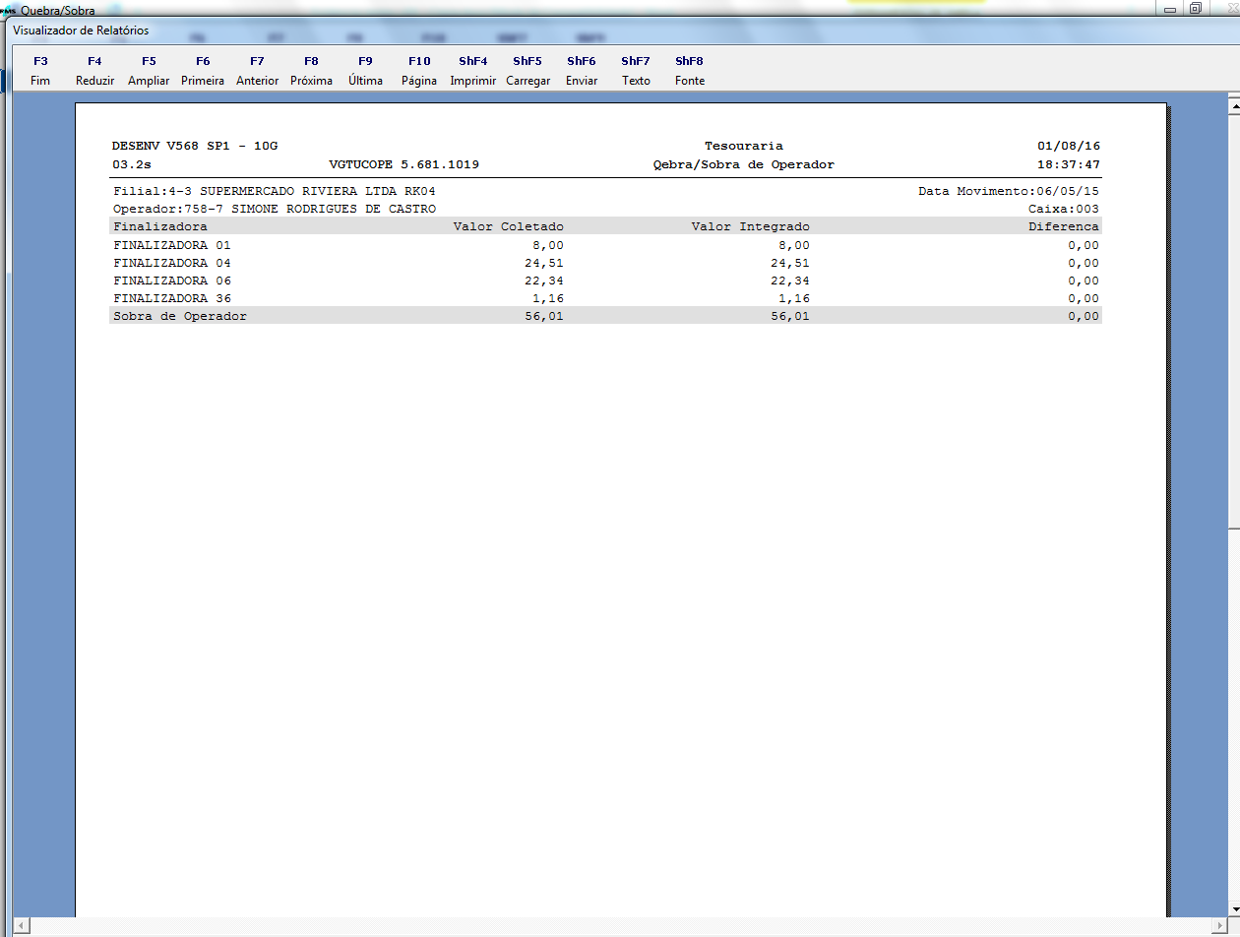Click the 03.2s timing text
Image resolution: width=1240 pixels, height=937 pixels.
(132, 164)
